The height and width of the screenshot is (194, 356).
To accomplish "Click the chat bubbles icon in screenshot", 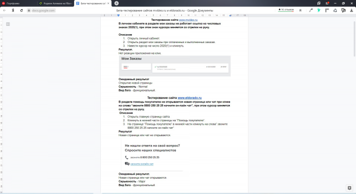I will (127, 163).
